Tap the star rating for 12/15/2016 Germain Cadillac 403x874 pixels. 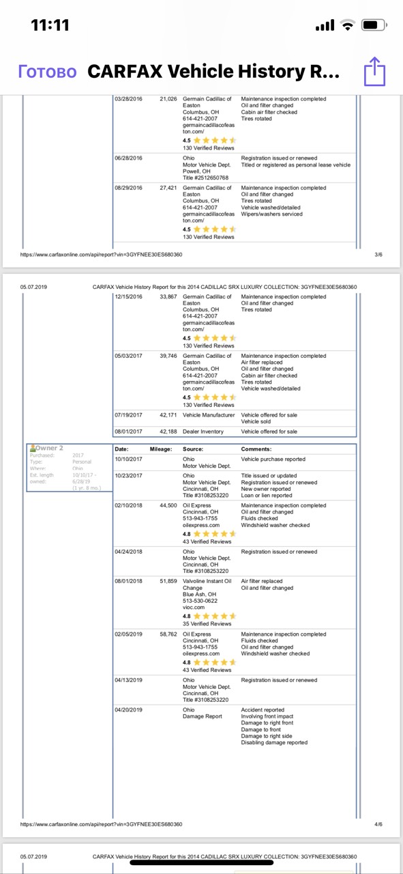coord(214,338)
